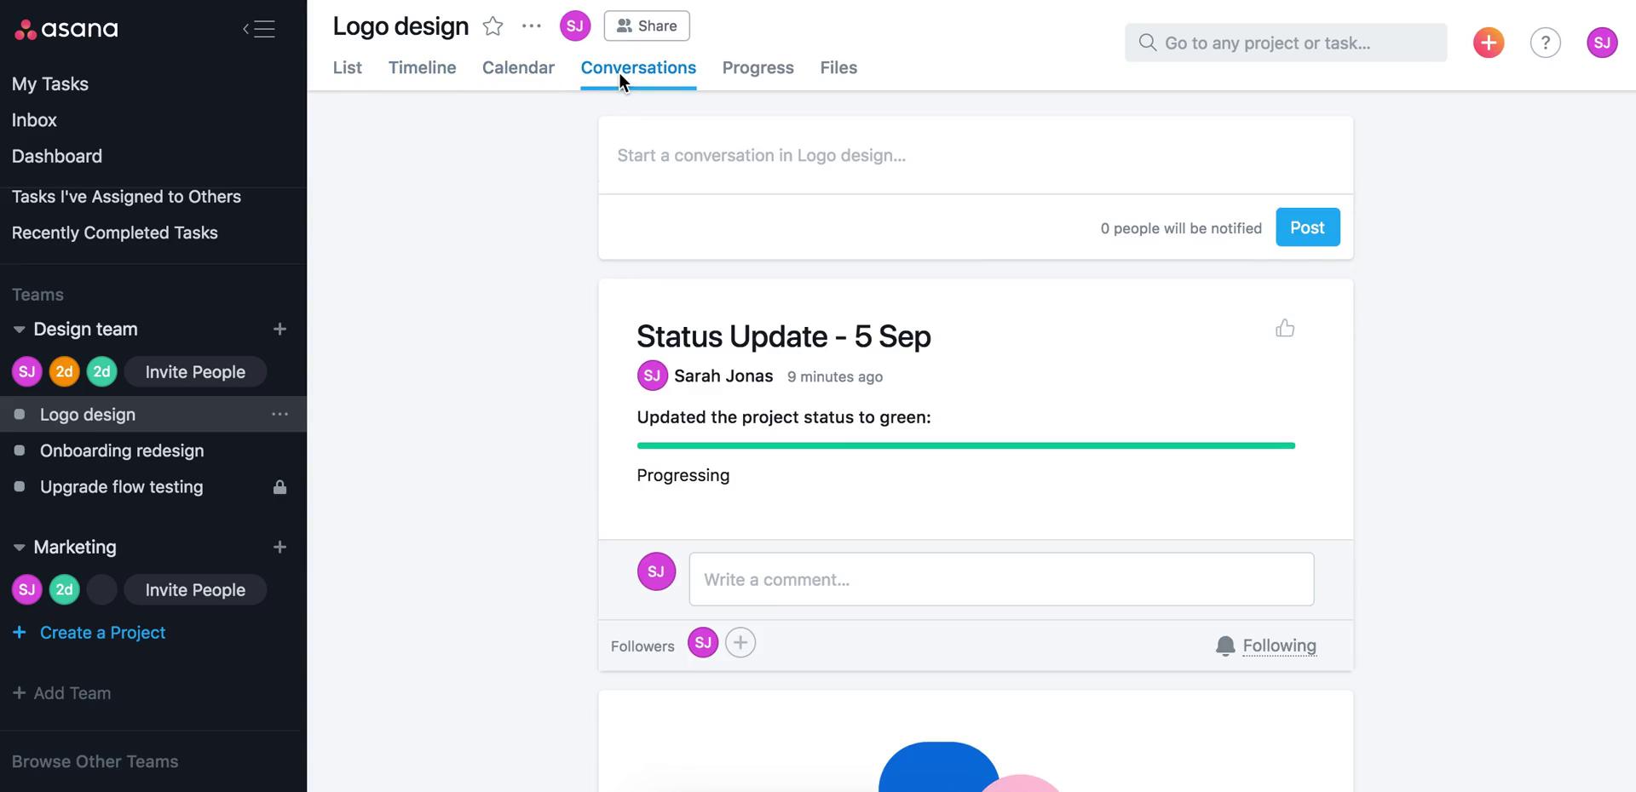Open My Tasks in the sidebar
1636x792 pixels.
50,83
